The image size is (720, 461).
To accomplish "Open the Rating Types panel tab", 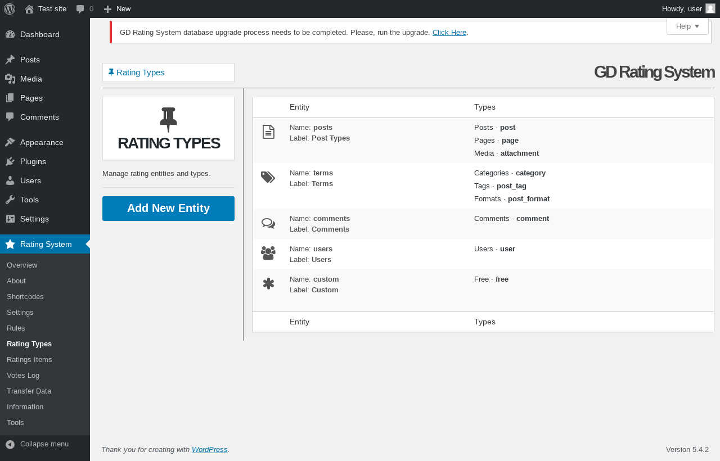I will pos(140,73).
